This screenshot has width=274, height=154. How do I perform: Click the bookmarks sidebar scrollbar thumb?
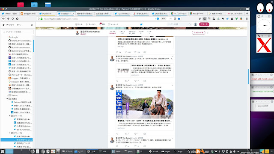[x=33, y=46]
